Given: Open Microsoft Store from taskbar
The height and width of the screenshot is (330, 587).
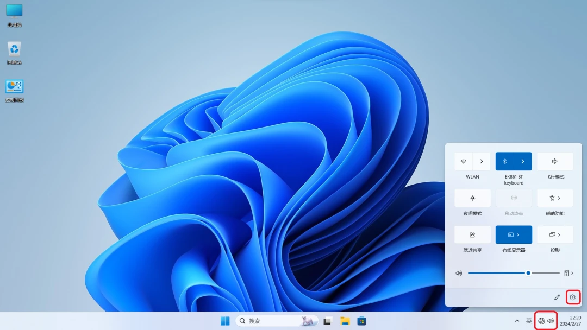Looking at the screenshot, I should pos(361,321).
